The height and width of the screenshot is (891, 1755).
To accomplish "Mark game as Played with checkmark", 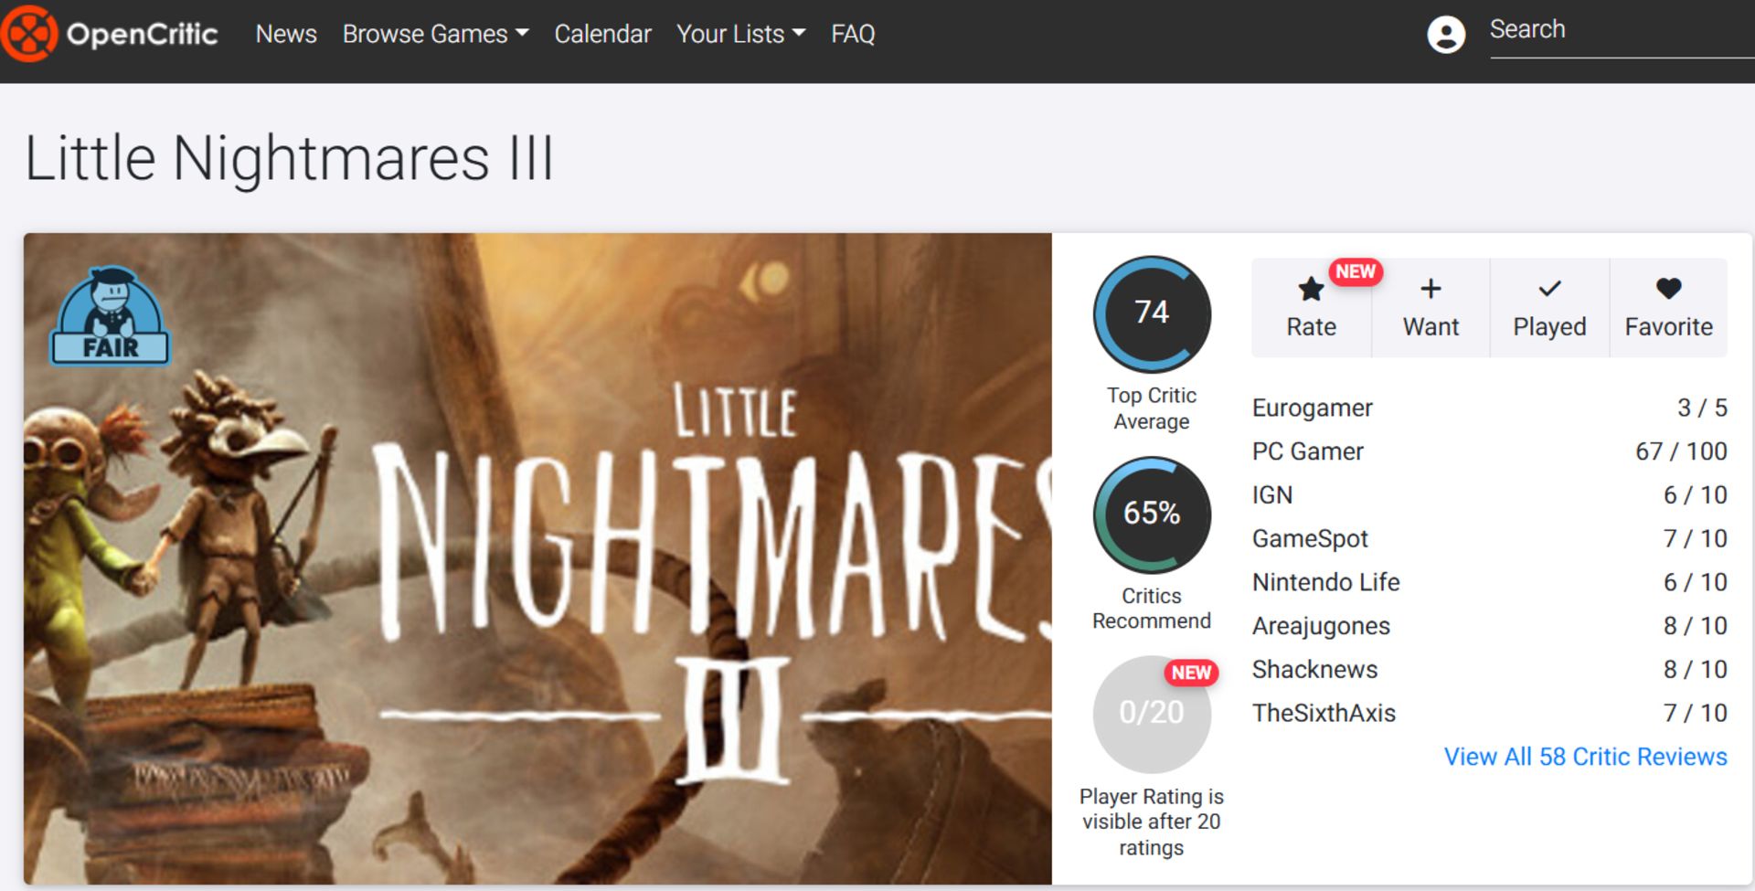I will [x=1549, y=291].
